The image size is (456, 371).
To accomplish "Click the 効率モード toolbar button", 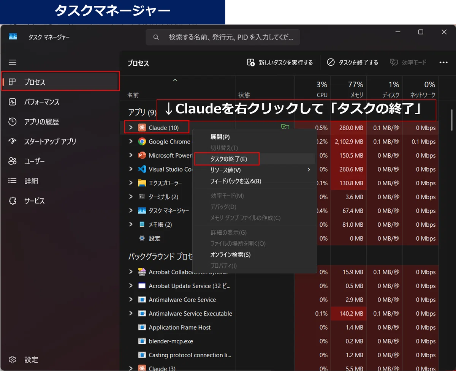I will 408,62.
